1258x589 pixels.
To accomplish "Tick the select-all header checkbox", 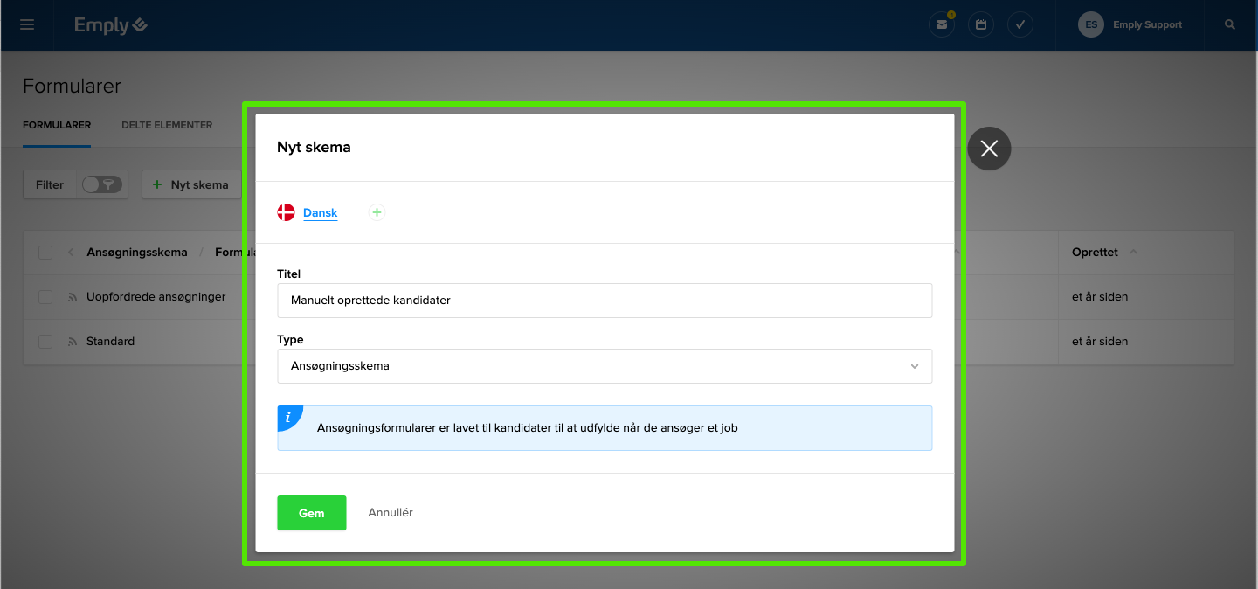I will point(45,253).
